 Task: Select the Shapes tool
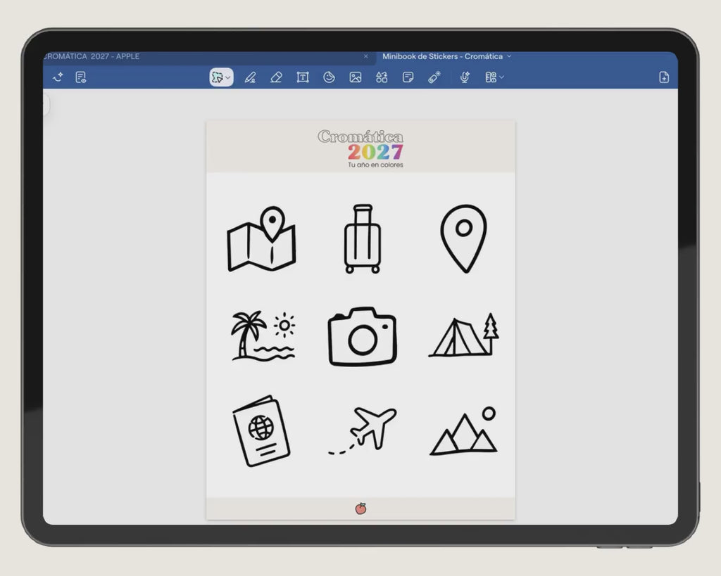pyautogui.click(x=382, y=77)
